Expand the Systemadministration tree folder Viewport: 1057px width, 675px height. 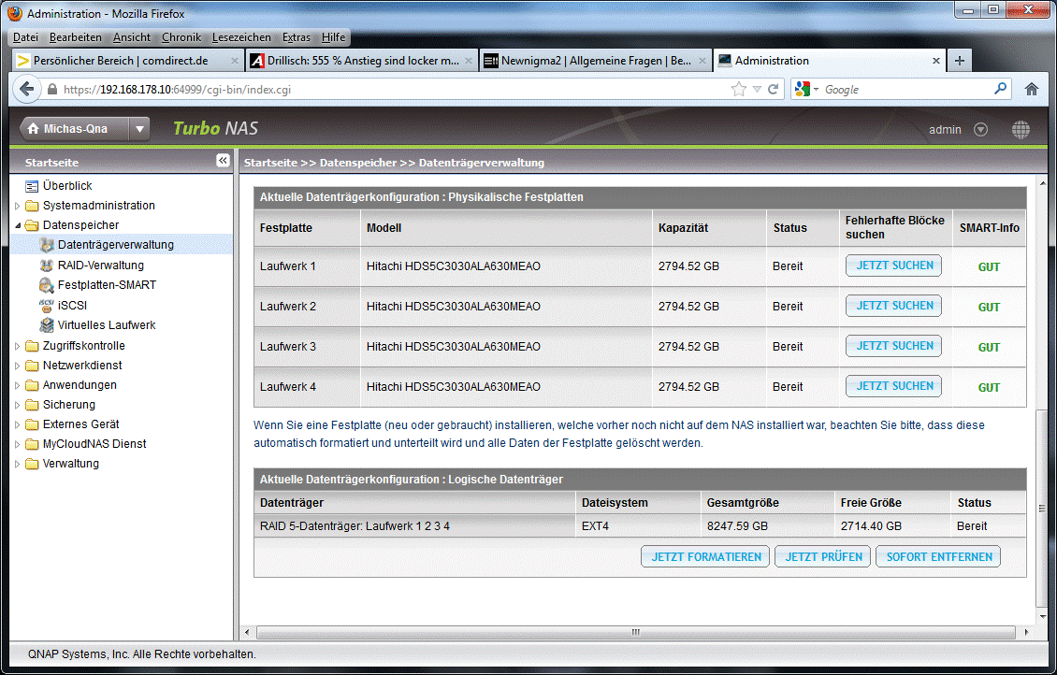pos(17,206)
